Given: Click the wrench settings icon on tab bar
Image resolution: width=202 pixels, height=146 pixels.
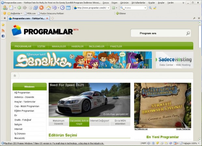Looking at the screenshot, I should tap(194, 18).
